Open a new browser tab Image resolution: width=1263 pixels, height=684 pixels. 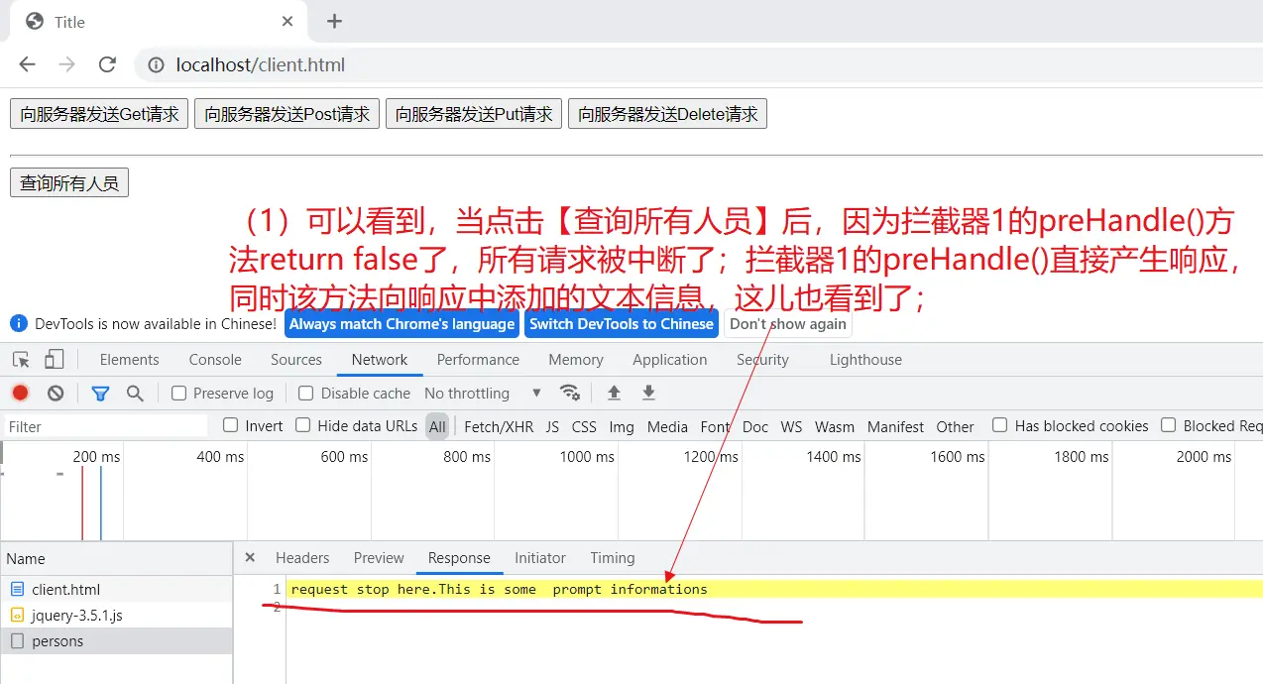click(334, 21)
